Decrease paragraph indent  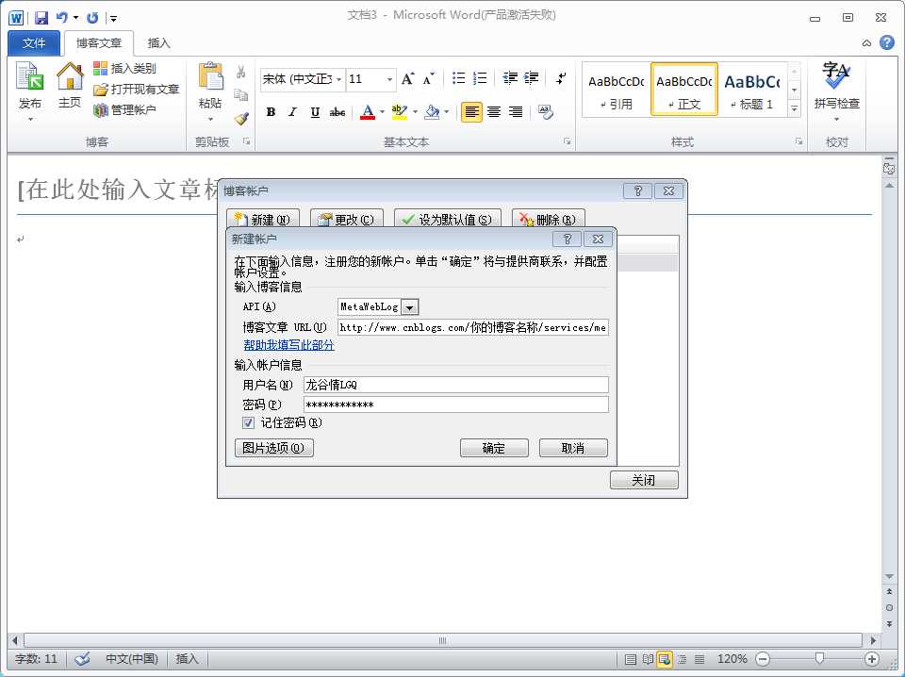510,78
